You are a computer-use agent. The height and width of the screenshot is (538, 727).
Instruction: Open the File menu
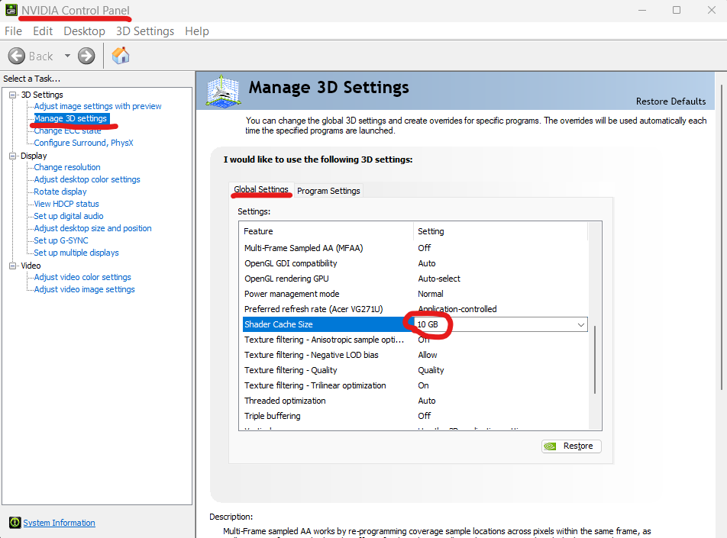click(14, 31)
